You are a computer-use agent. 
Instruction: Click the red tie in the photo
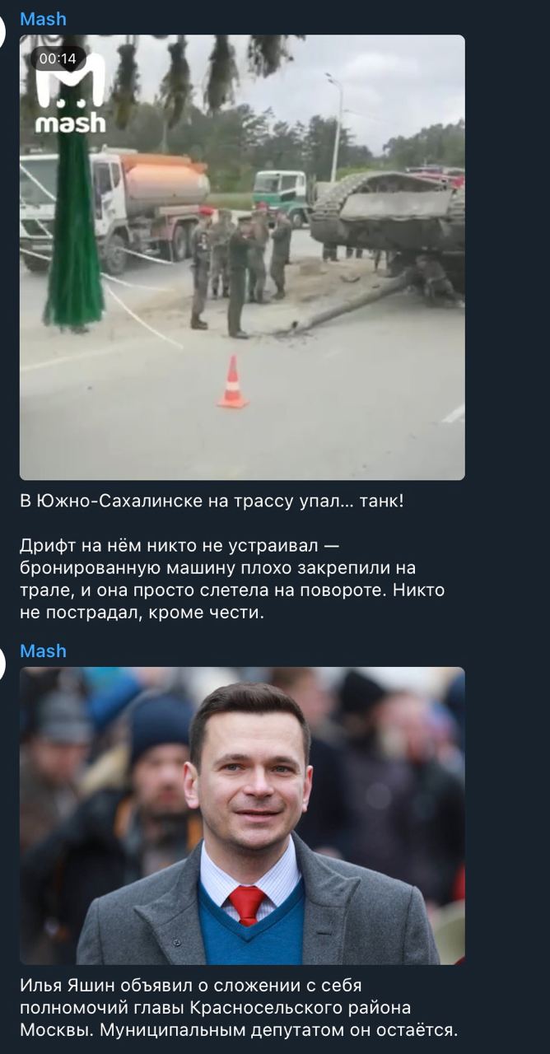(247, 904)
